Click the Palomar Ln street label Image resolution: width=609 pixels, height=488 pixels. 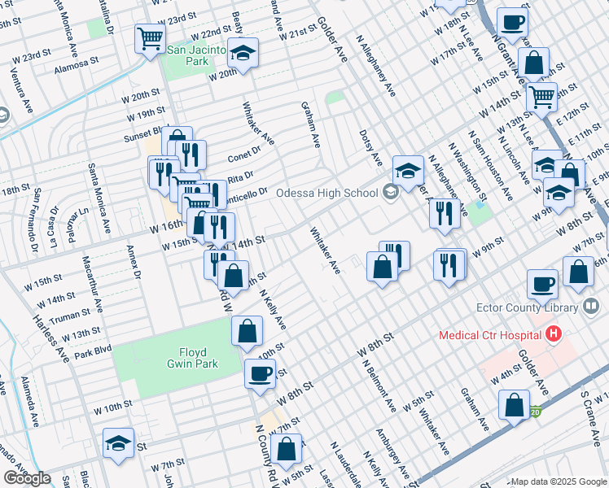[x=78, y=224]
